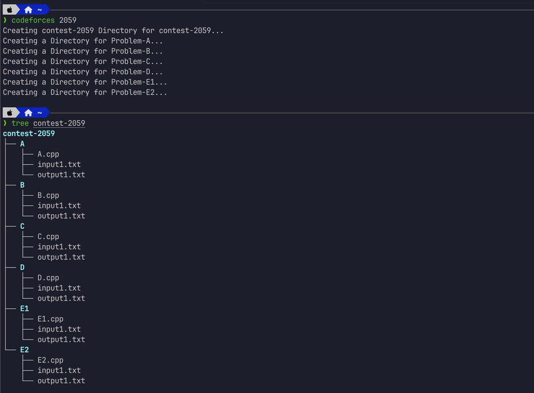Image resolution: width=534 pixels, height=393 pixels.
Task: Click output1.txt under directory B
Action: (x=61, y=216)
